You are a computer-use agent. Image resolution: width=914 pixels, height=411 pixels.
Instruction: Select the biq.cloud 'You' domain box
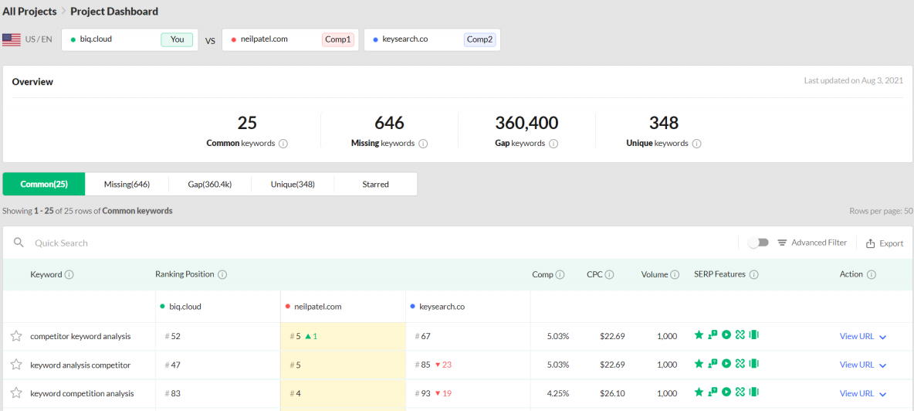point(130,39)
